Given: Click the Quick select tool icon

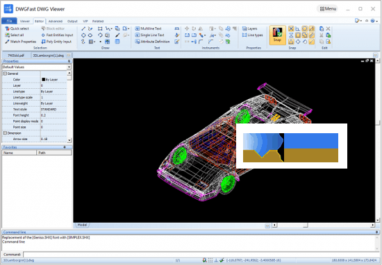Looking at the screenshot, I should coord(7,28).
